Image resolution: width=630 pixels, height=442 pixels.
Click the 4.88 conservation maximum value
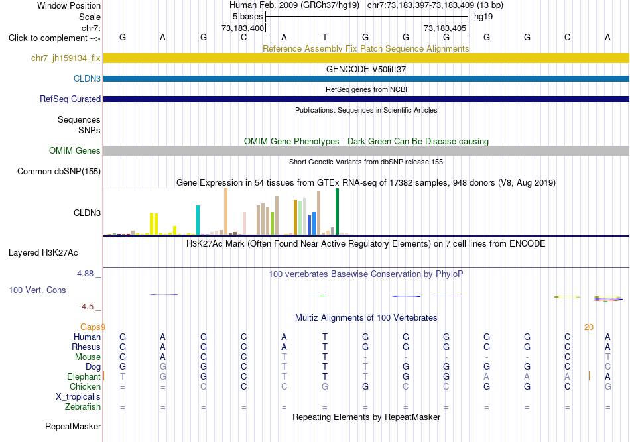(x=85, y=274)
